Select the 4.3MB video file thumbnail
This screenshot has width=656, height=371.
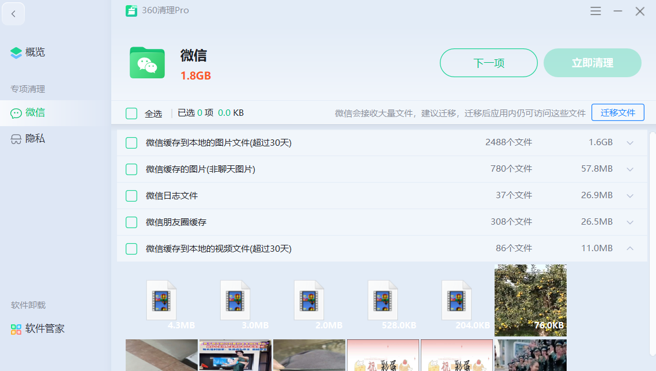pyautogui.click(x=161, y=300)
